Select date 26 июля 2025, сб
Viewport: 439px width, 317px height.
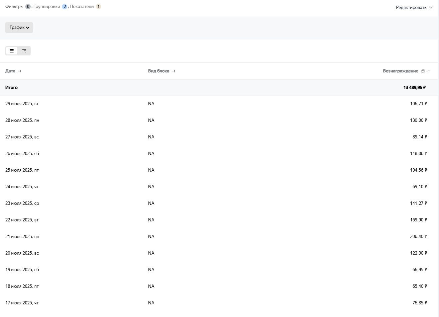(x=22, y=153)
